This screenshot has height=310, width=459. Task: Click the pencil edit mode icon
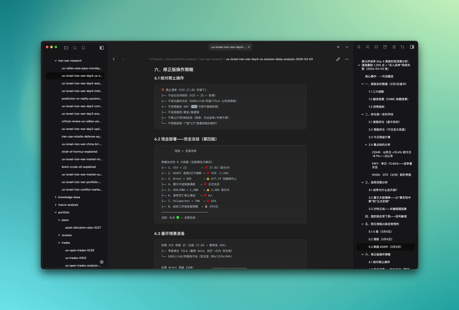[x=338, y=59]
